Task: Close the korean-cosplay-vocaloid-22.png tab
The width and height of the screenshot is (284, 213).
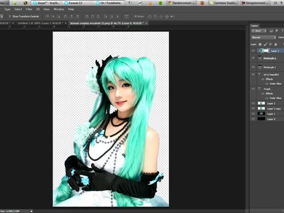Action: (x=146, y=23)
